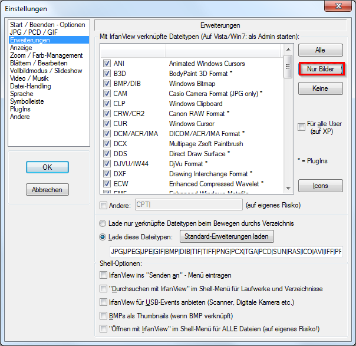
Task: Select 'Lade diese Dateitypen' radio button
Action: coord(103,237)
